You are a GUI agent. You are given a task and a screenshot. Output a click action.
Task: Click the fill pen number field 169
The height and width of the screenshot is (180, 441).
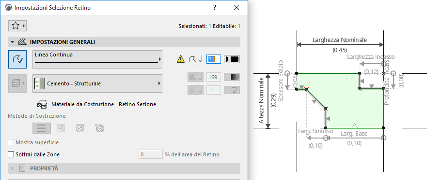214,77
